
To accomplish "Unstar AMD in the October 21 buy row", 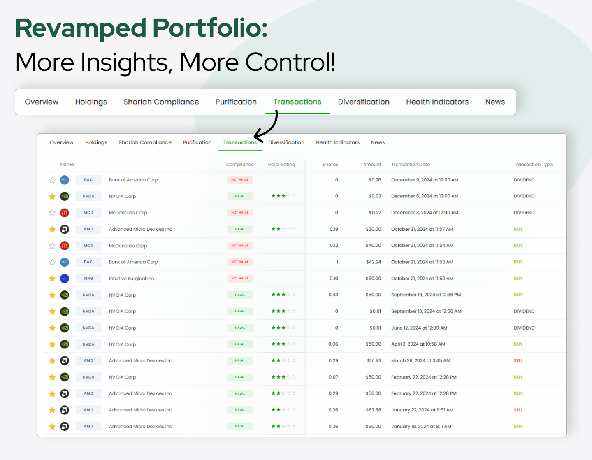I will [52, 229].
